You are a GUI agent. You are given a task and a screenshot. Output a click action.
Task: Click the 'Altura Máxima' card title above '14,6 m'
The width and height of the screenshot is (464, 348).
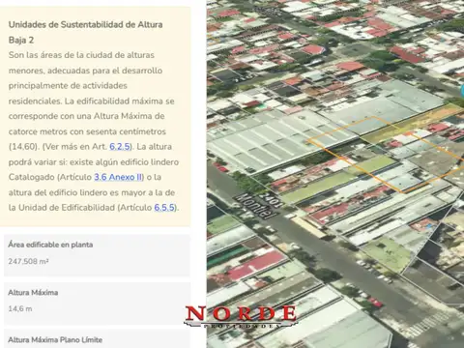pos(33,293)
